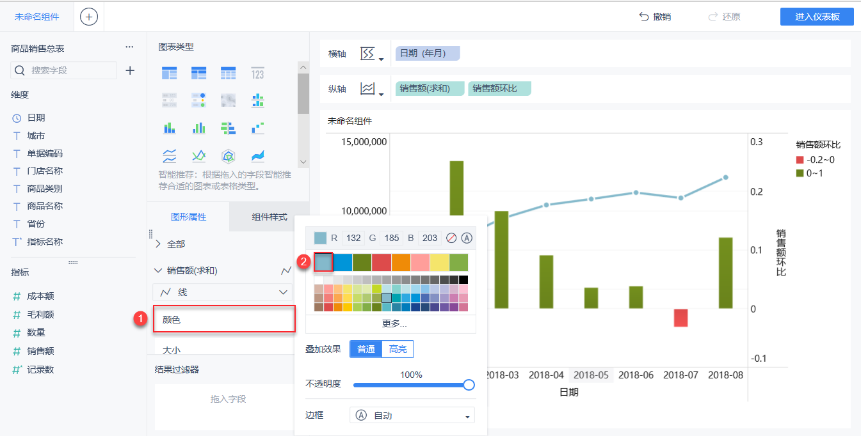This screenshot has height=436, width=861.
Task: Switch to the 图形属性 tab
Action: [189, 217]
